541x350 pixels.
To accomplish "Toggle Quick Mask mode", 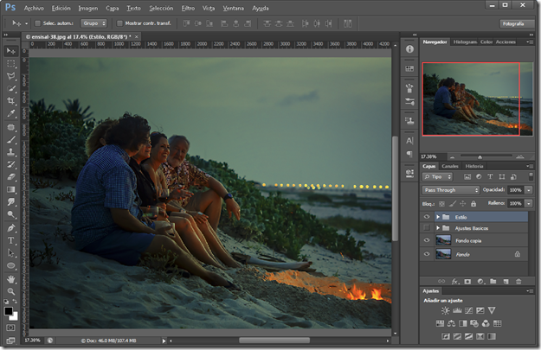I will [x=10, y=328].
